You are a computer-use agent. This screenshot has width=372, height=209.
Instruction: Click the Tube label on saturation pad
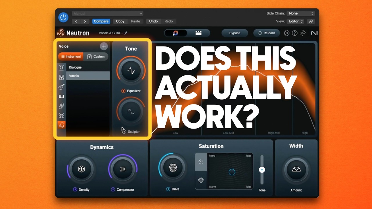pyautogui.click(x=248, y=187)
